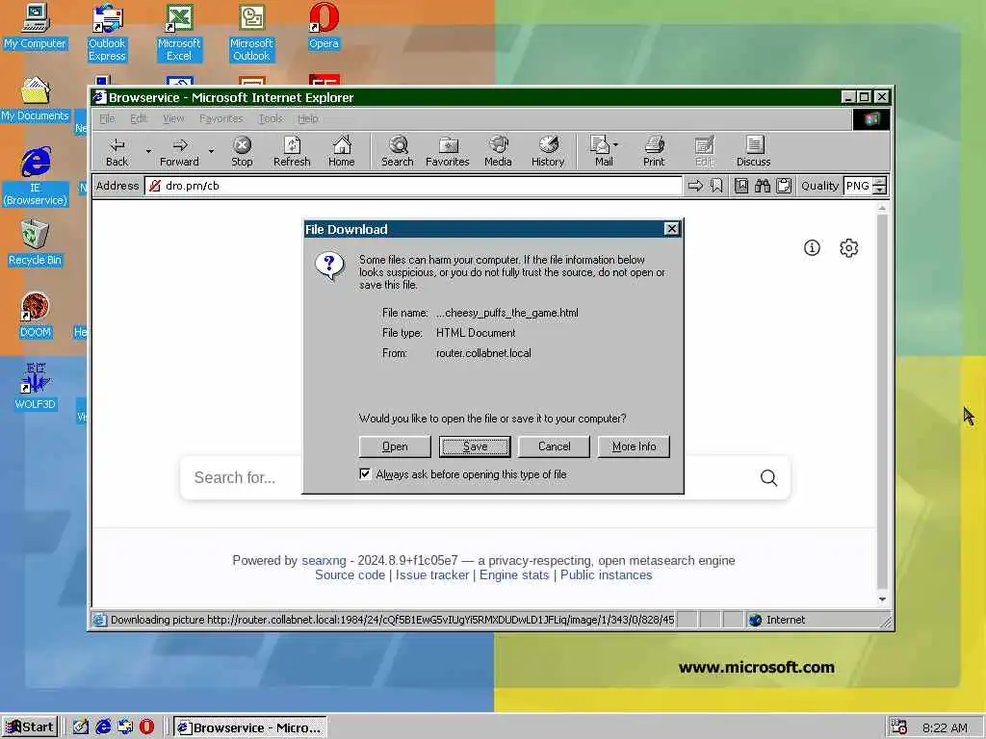Click the page scrollbar down arrow
This screenshot has height=739, width=986.
[x=882, y=599]
